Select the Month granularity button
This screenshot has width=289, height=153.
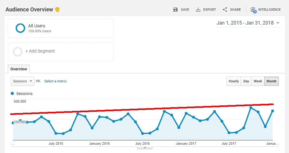(x=271, y=81)
